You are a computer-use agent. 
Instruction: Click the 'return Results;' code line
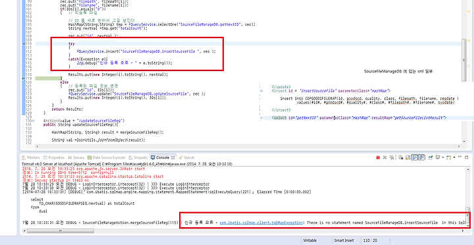pyautogui.click(x=66, y=109)
